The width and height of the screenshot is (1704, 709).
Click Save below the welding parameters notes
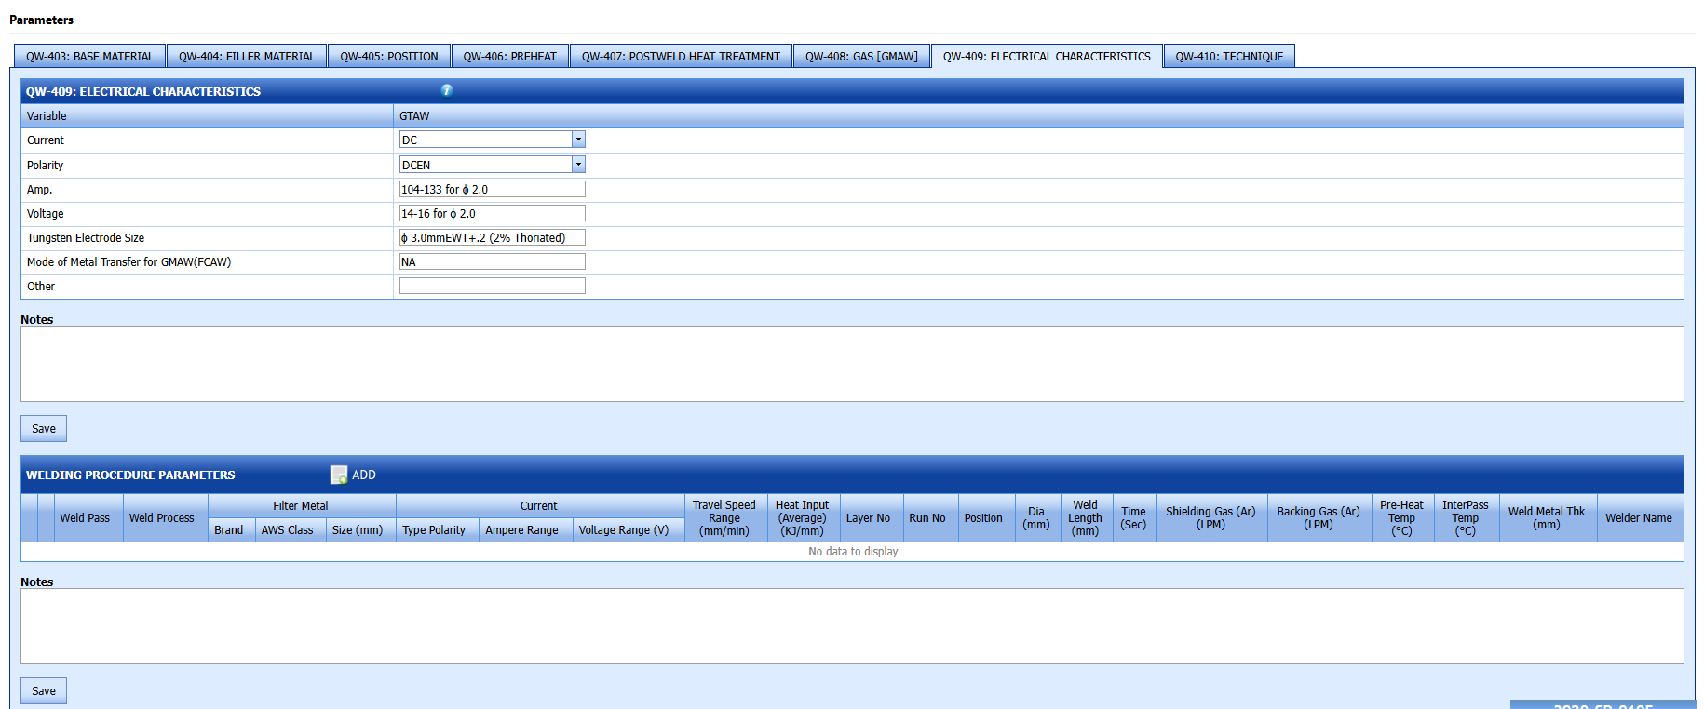(44, 691)
